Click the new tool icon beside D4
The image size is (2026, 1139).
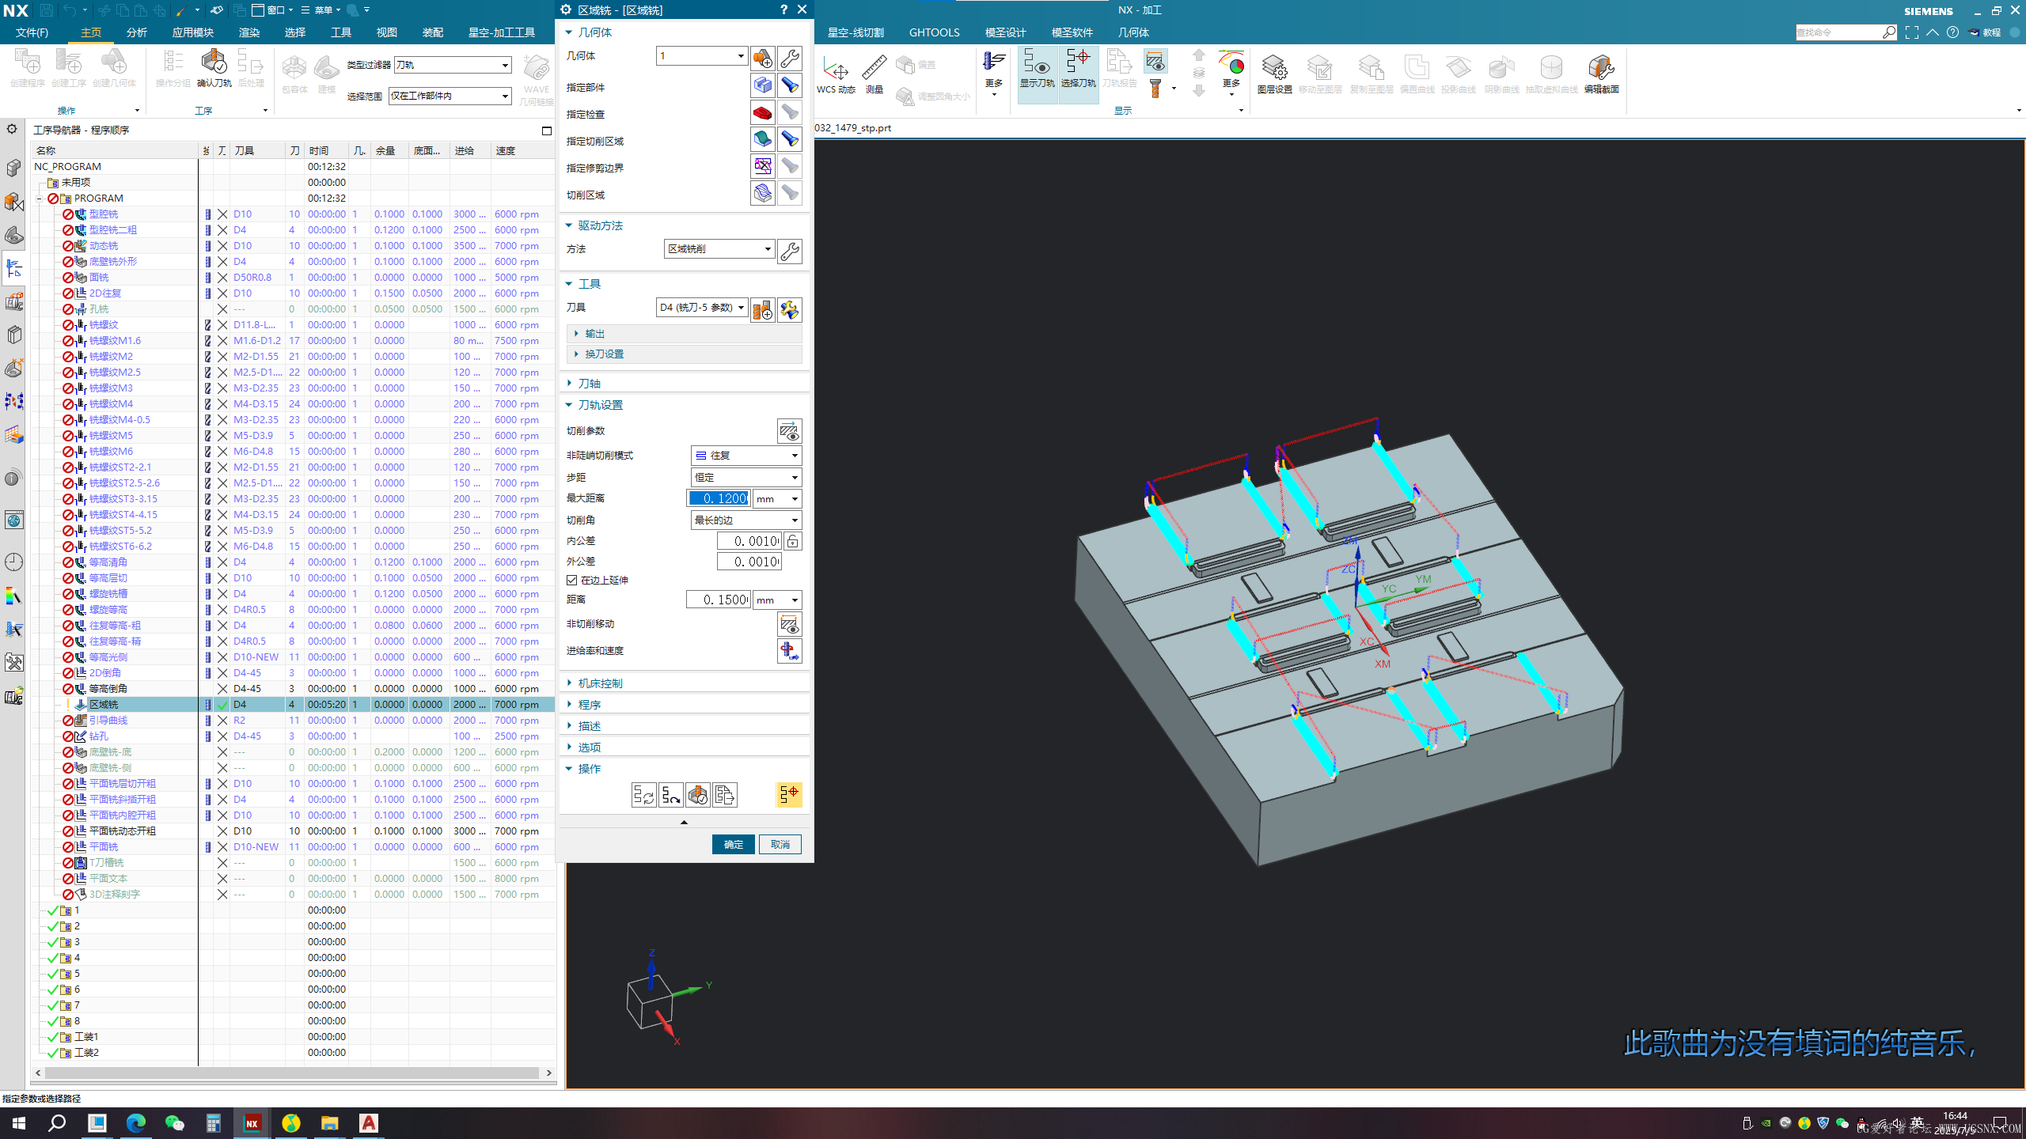coord(762,310)
